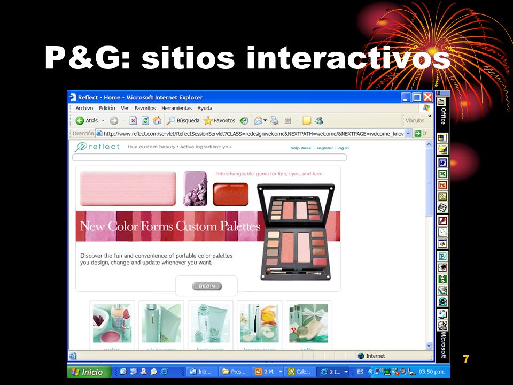Click the reflect logo
This screenshot has height=385, width=513.
point(97,147)
